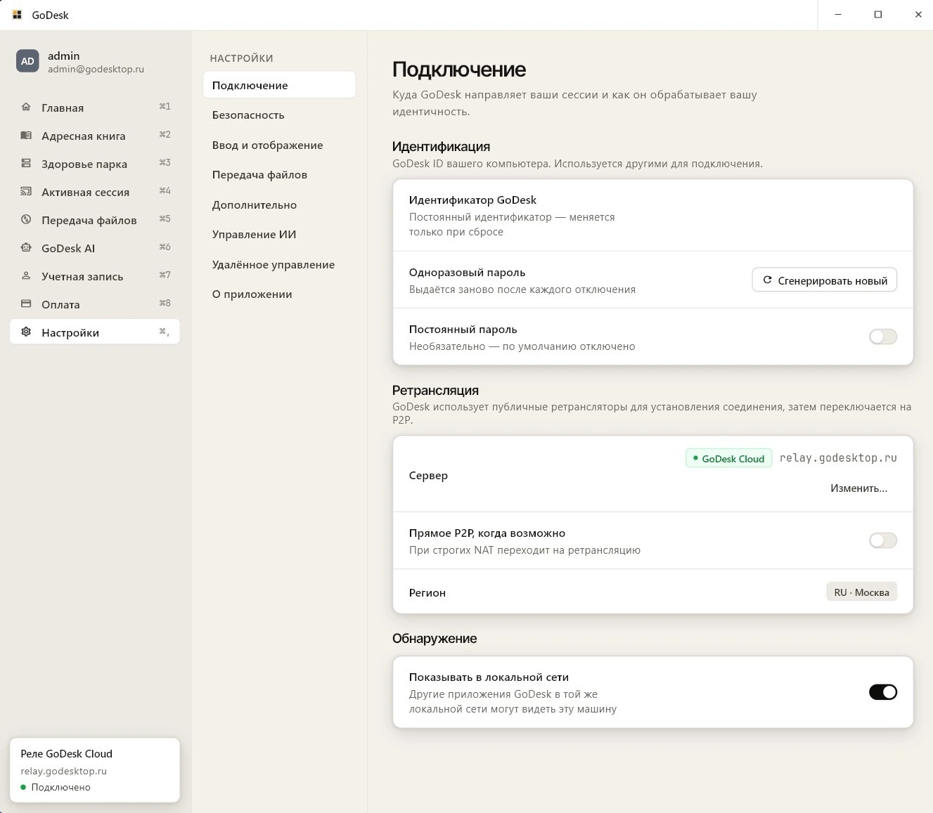The image size is (933, 813).
Task: Click the Реле GoDesk Cloud status card
Action: pos(95,769)
